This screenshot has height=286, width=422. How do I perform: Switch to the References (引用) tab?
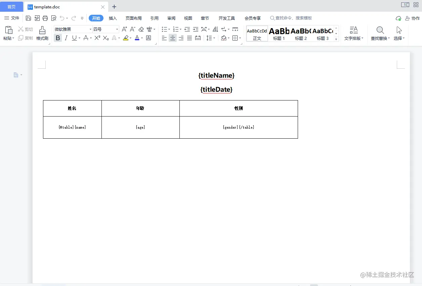pyautogui.click(x=155, y=18)
